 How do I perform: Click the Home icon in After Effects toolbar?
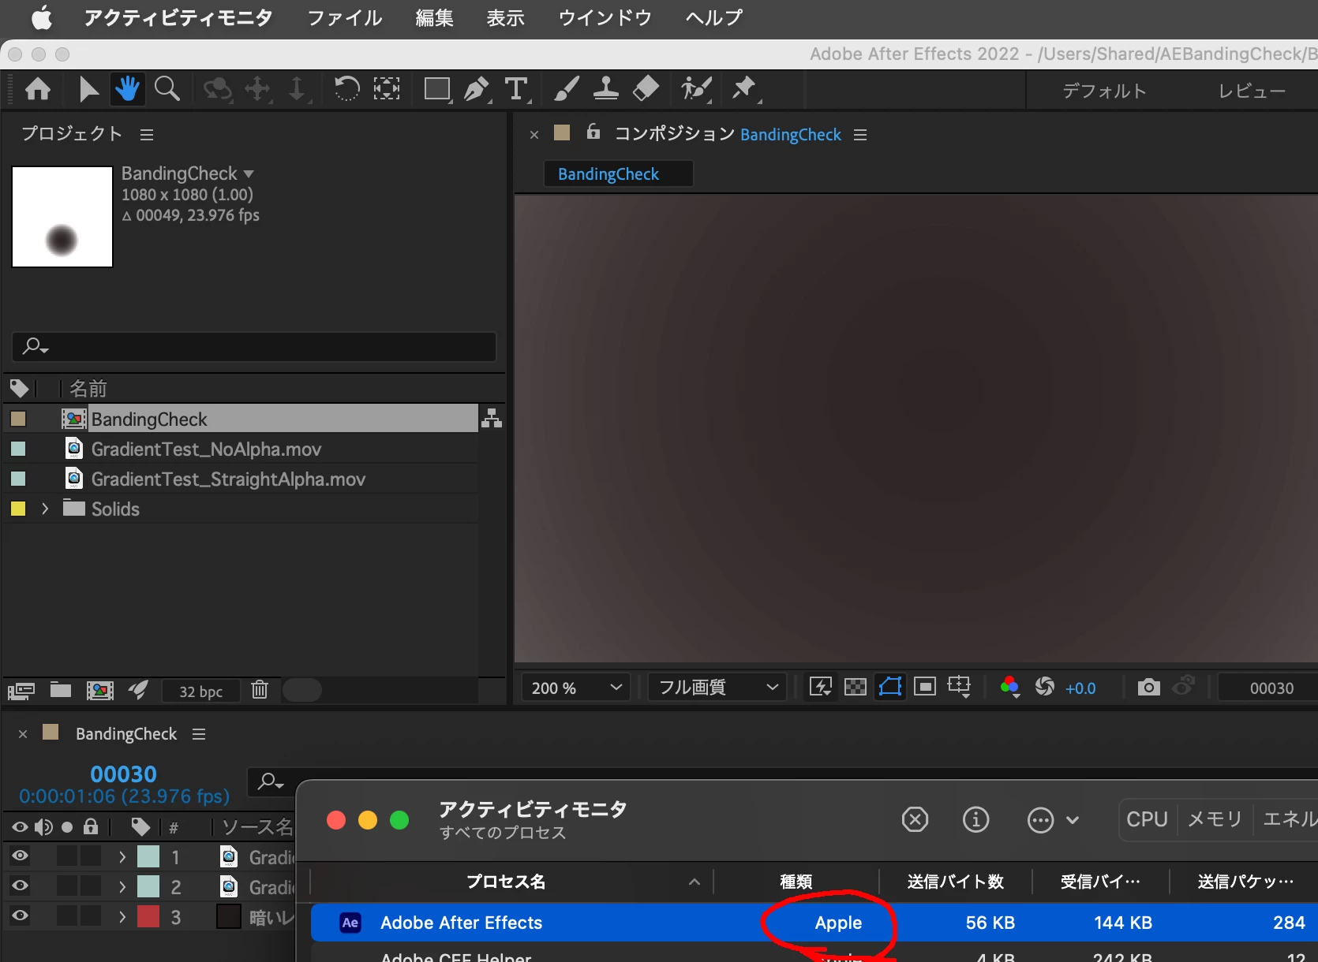(38, 89)
